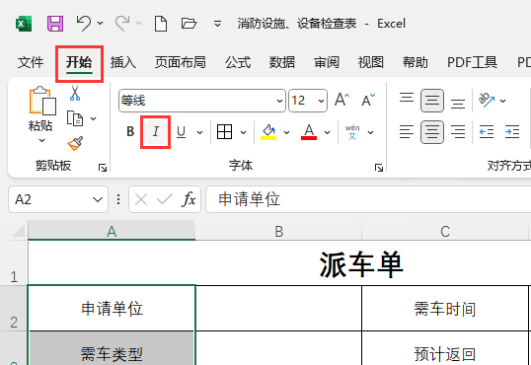Image resolution: width=531 pixels, height=365 pixels.
Task: Open the 数据 tab
Action: tap(282, 62)
